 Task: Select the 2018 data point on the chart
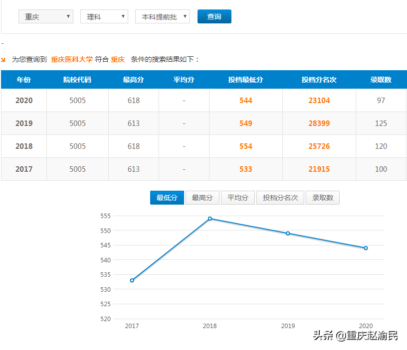[x=210, y=218]
